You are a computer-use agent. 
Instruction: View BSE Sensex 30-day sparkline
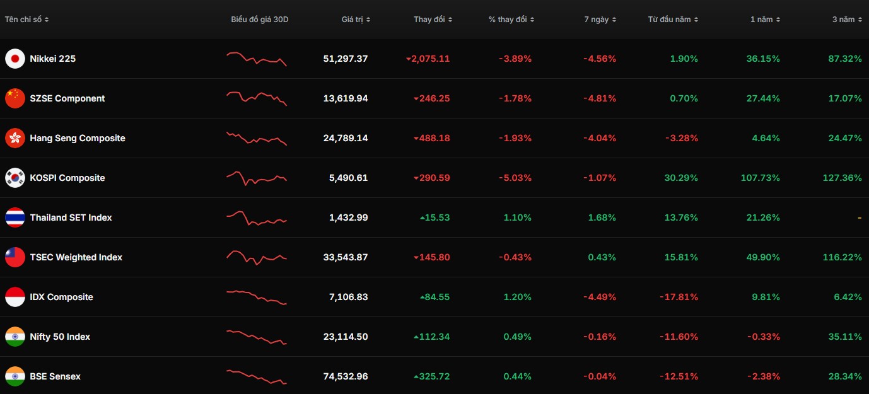(257, 376)
